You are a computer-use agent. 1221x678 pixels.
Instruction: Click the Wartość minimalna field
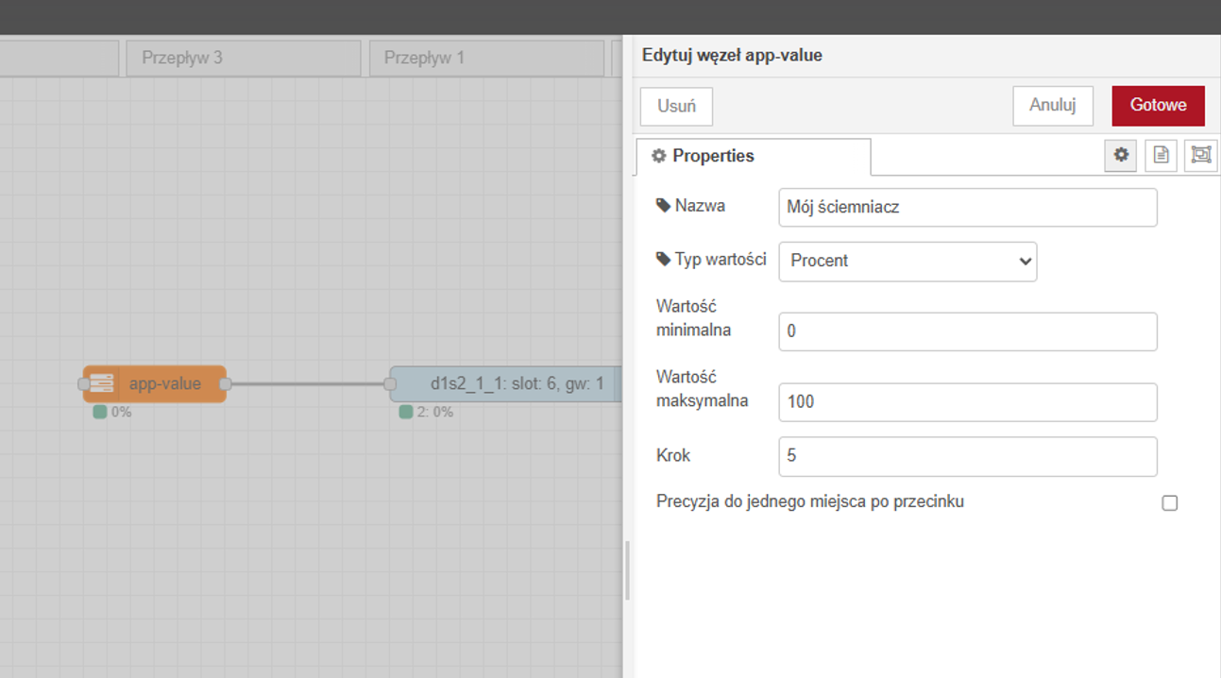pos(968,331)
